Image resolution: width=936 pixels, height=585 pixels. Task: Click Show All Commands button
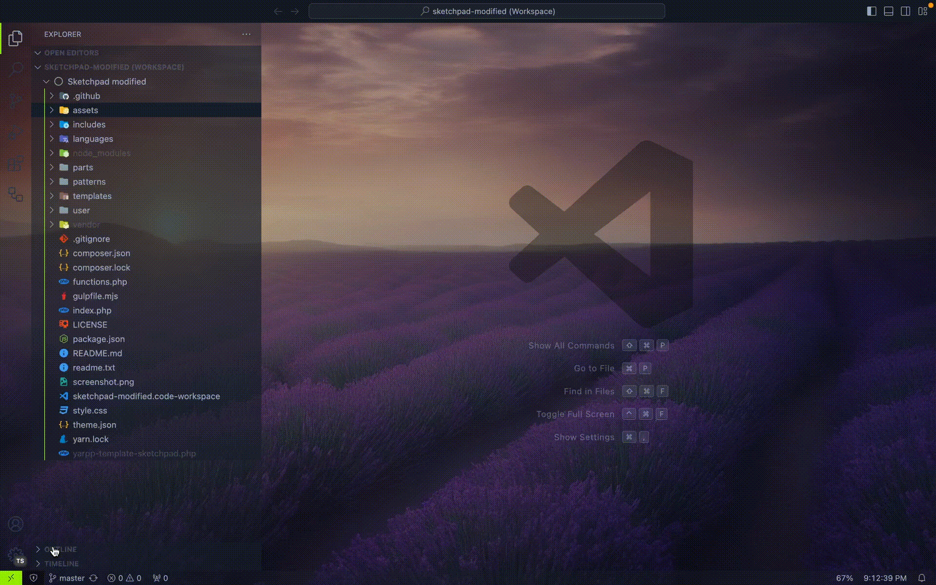(571, 345)
